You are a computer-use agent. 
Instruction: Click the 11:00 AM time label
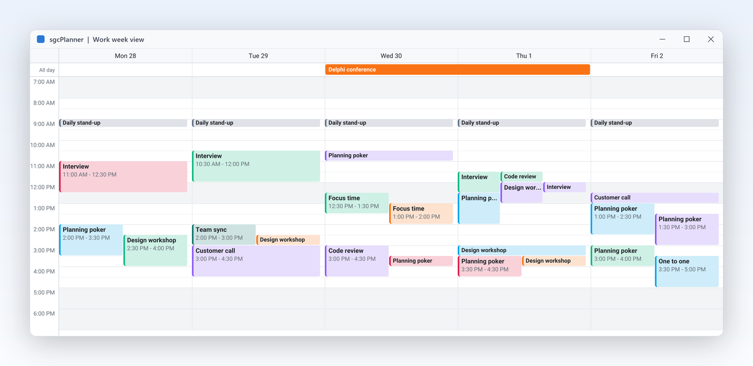click(x=43, y=166)
